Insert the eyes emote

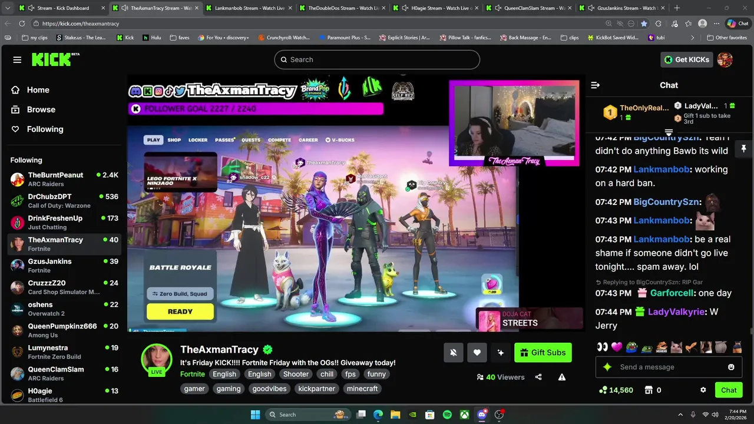pyautogui.click(x=602, y=347)
